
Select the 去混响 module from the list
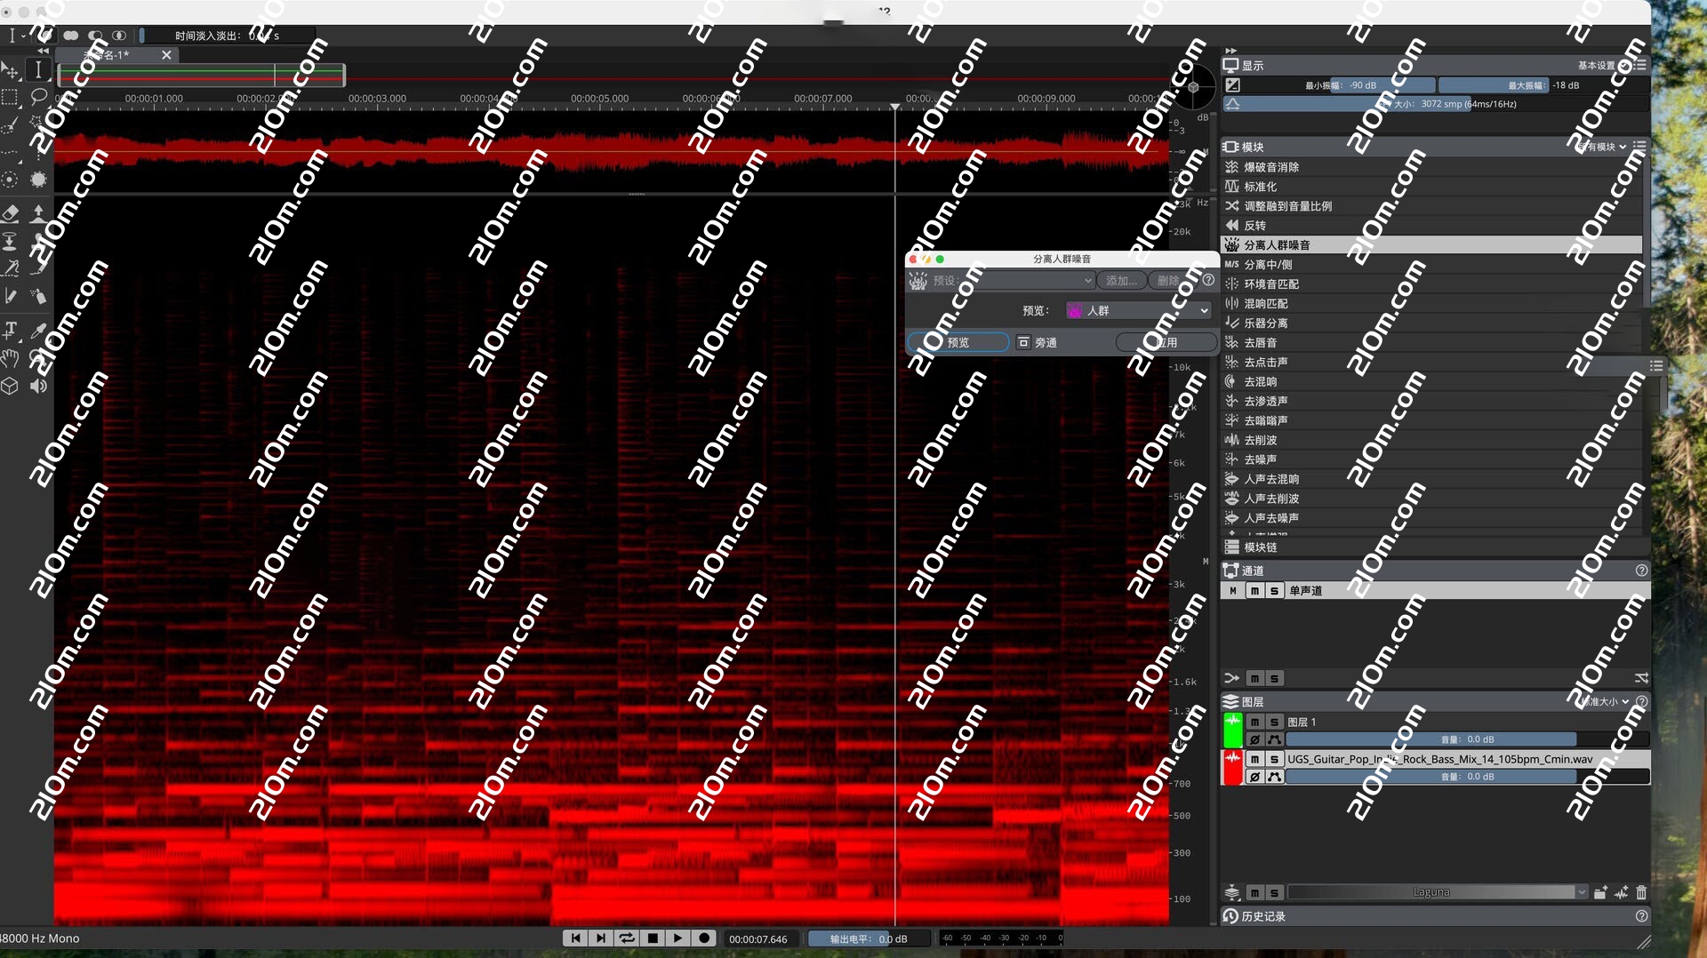coord(1260,382)
